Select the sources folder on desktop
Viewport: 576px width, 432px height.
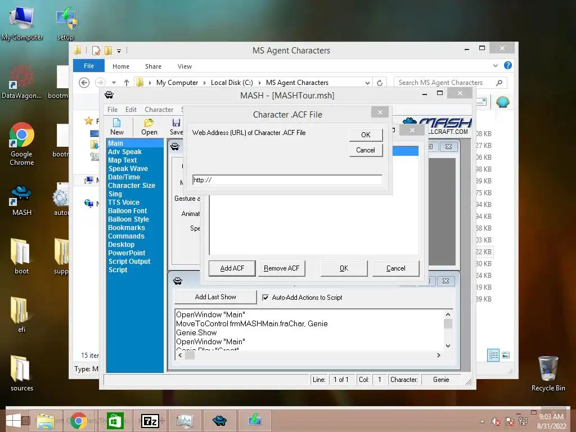[21, 373]
